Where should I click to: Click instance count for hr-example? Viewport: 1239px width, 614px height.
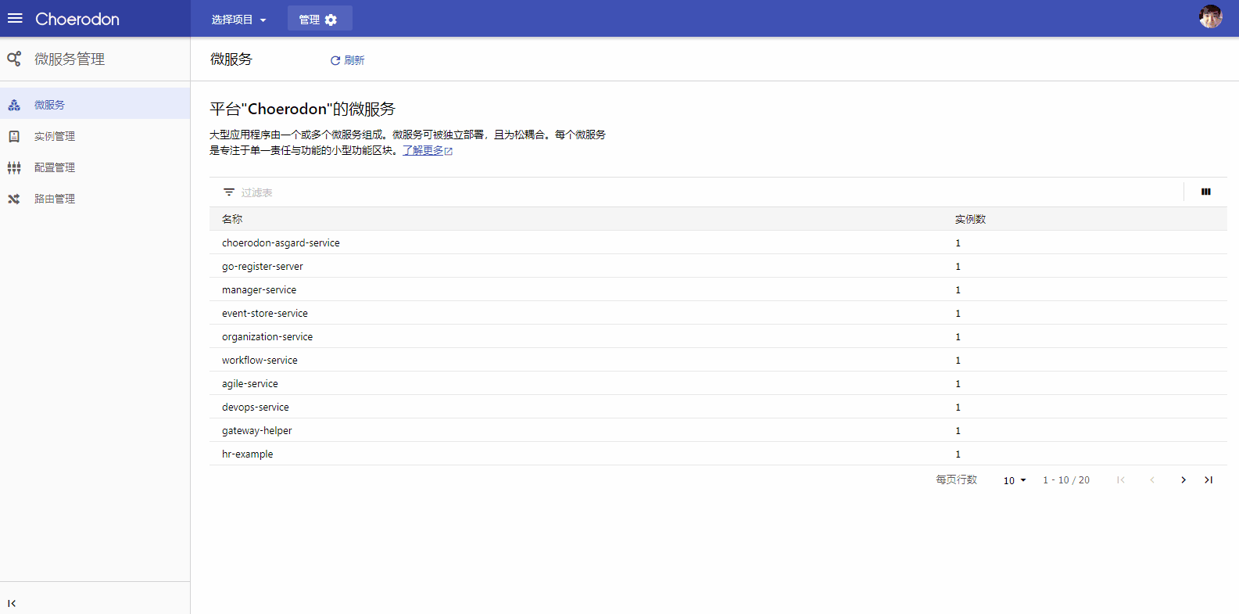pyautogui.click(x=958, y=454)
